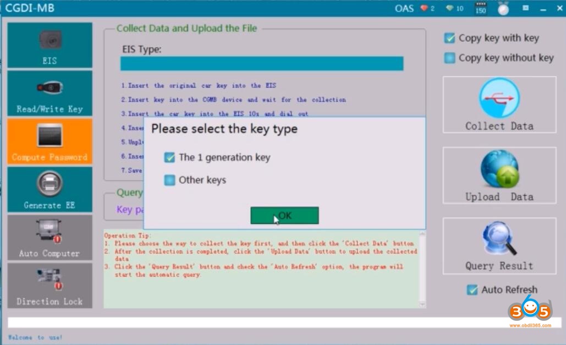Enable Copy key with key option

click(450, 38)
